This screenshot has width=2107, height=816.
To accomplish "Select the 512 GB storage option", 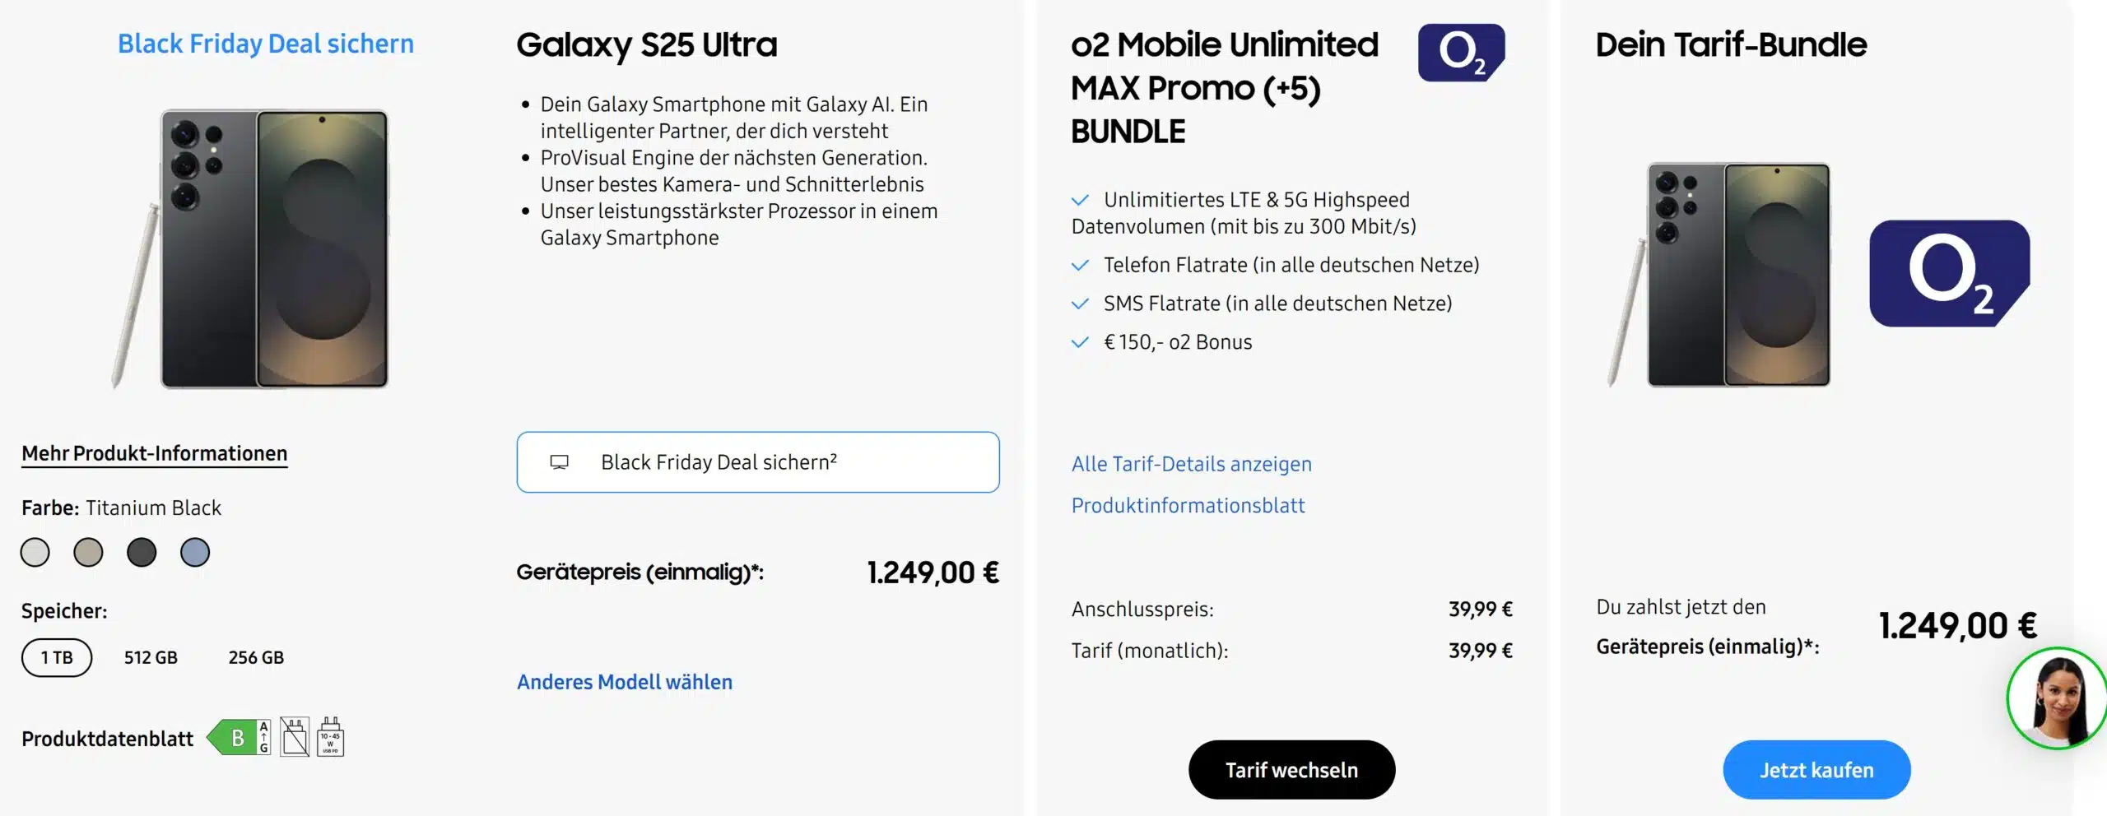I will [150, 656].
